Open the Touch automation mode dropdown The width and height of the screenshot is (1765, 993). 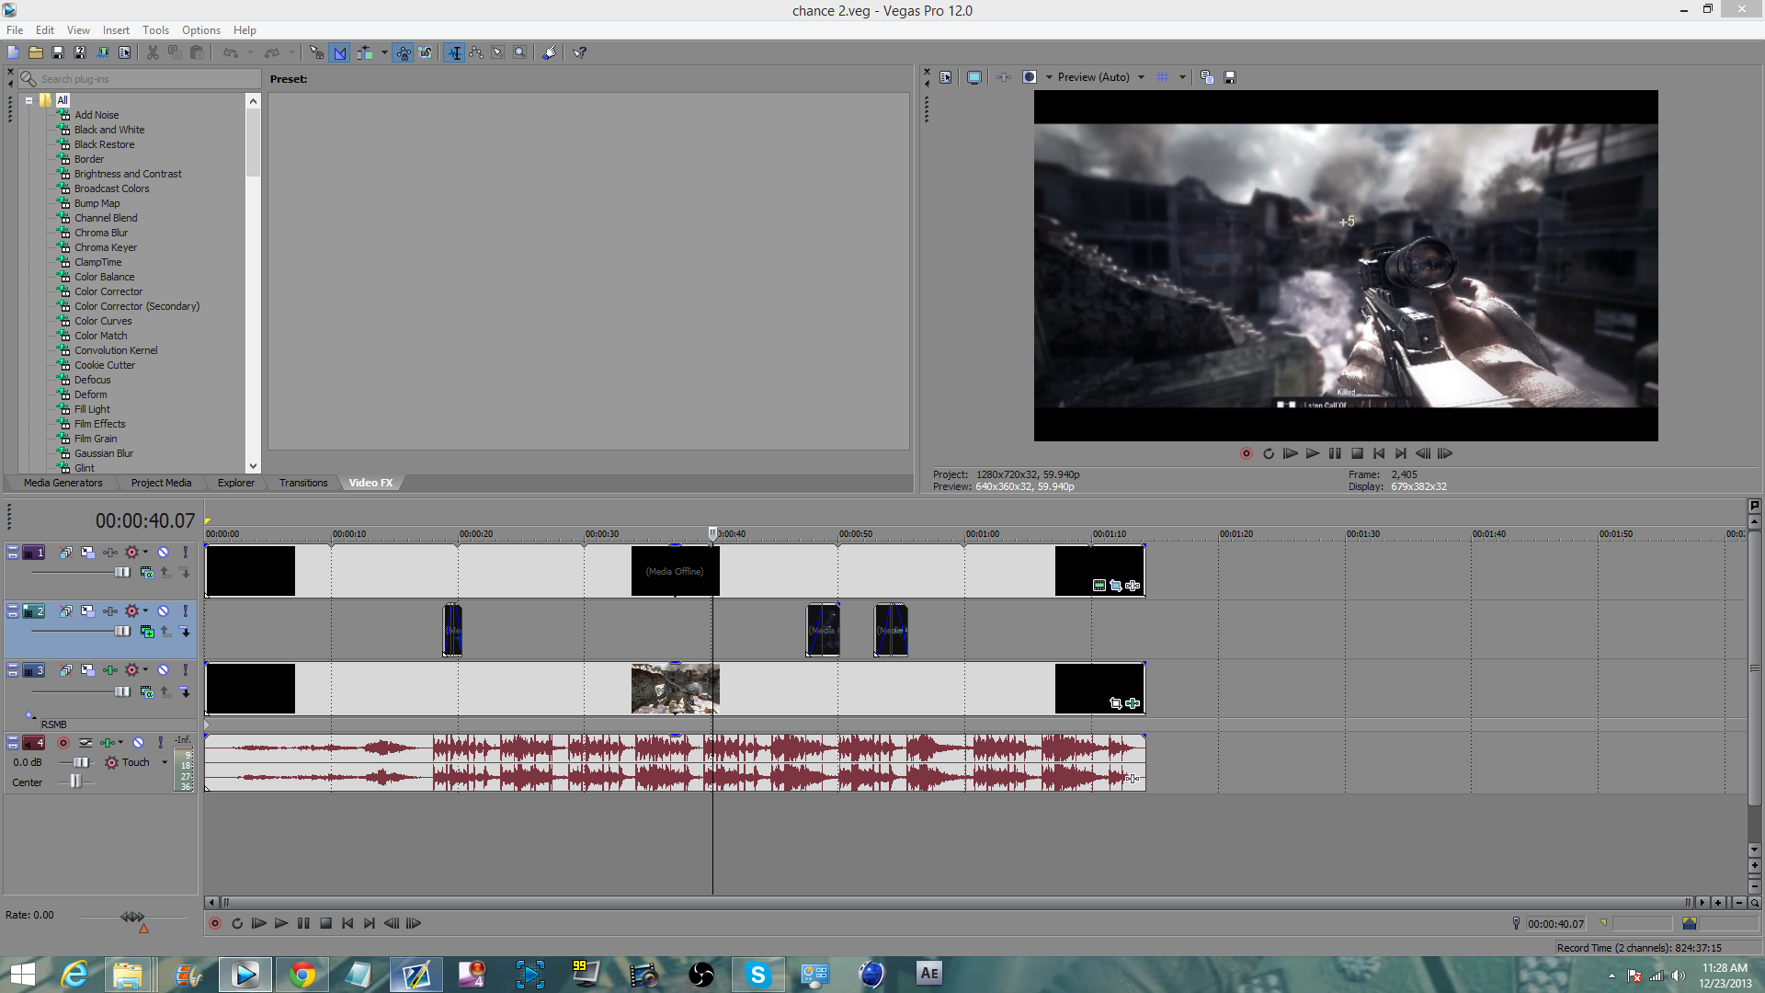coord(165,762)
